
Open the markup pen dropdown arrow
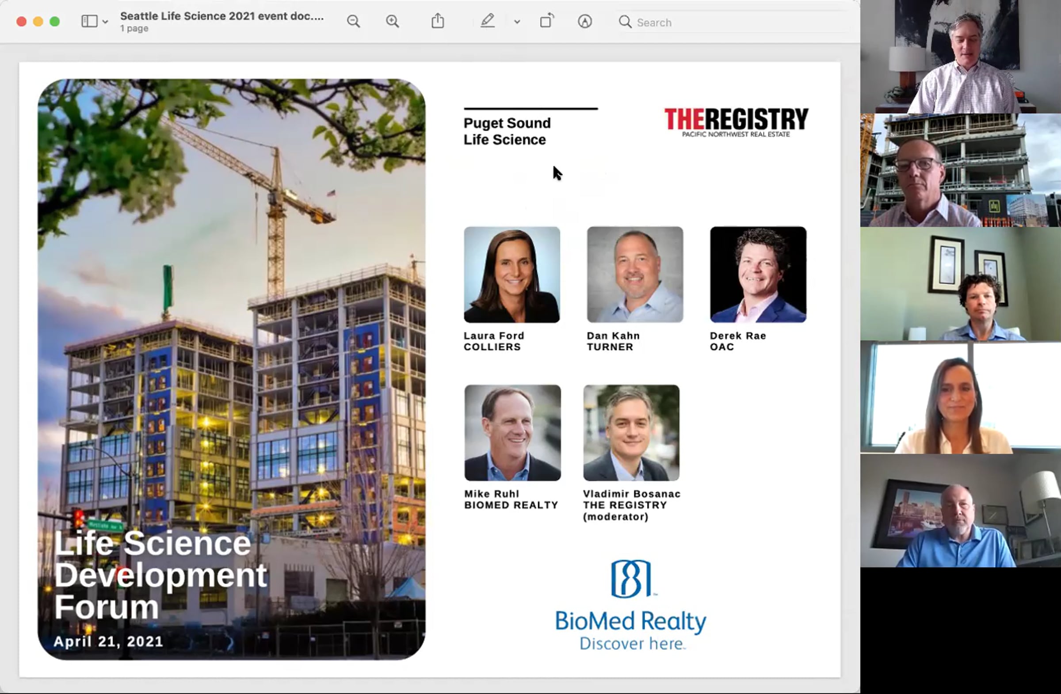517,21
